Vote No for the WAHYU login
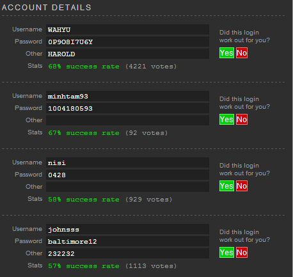 point(242,53)
